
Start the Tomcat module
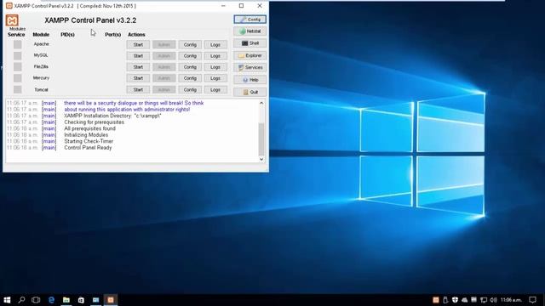click(x=138, y=90)
